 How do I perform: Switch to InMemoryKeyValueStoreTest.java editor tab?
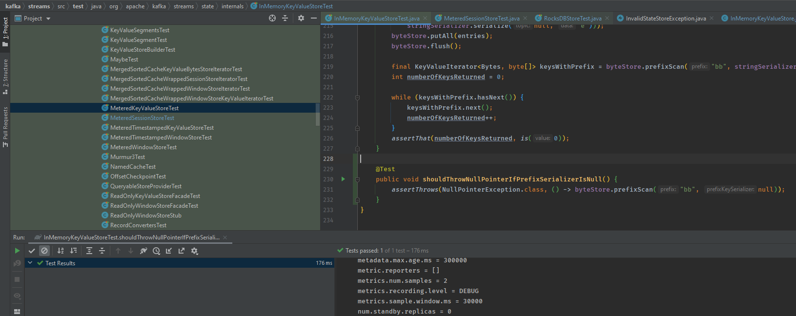(x=376, y=19)
